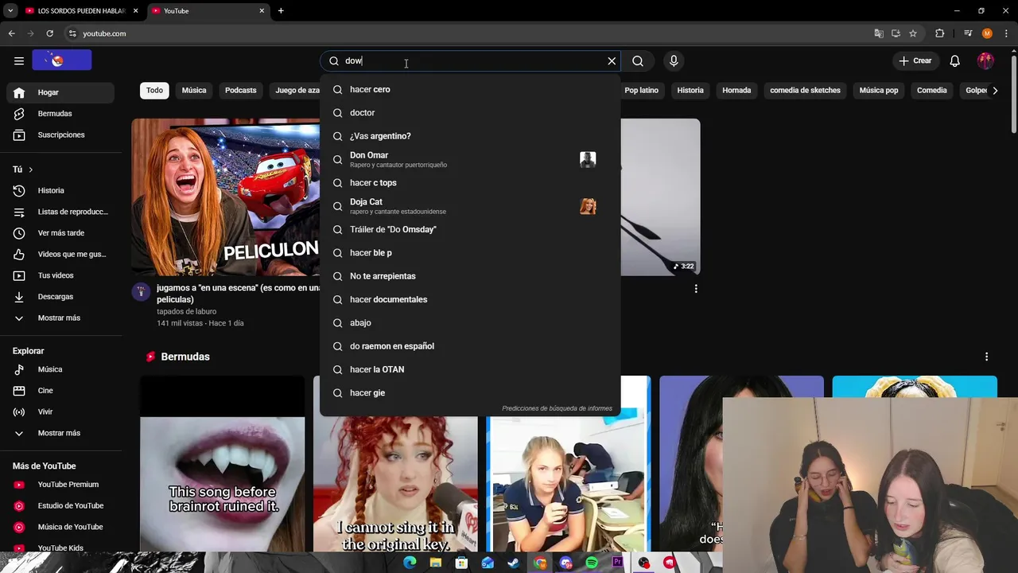Open the YouTube account avatar menu
The width and height of the screenshot is (1018, 573).
point(985,60)
